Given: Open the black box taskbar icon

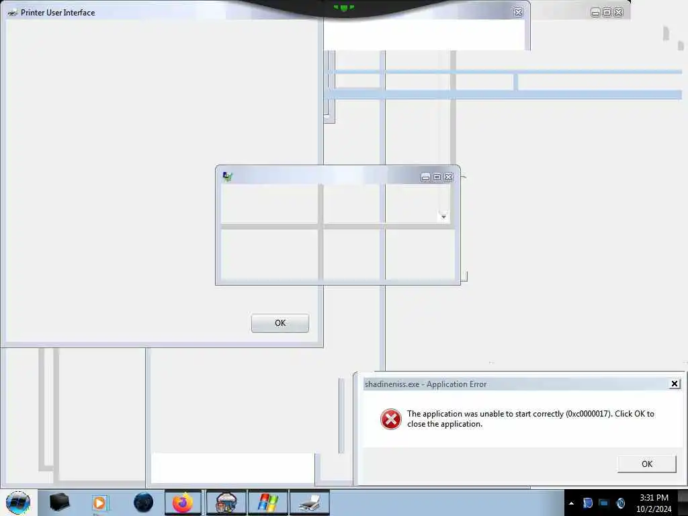Looking at the screenshot, I should tap(59, 503).
